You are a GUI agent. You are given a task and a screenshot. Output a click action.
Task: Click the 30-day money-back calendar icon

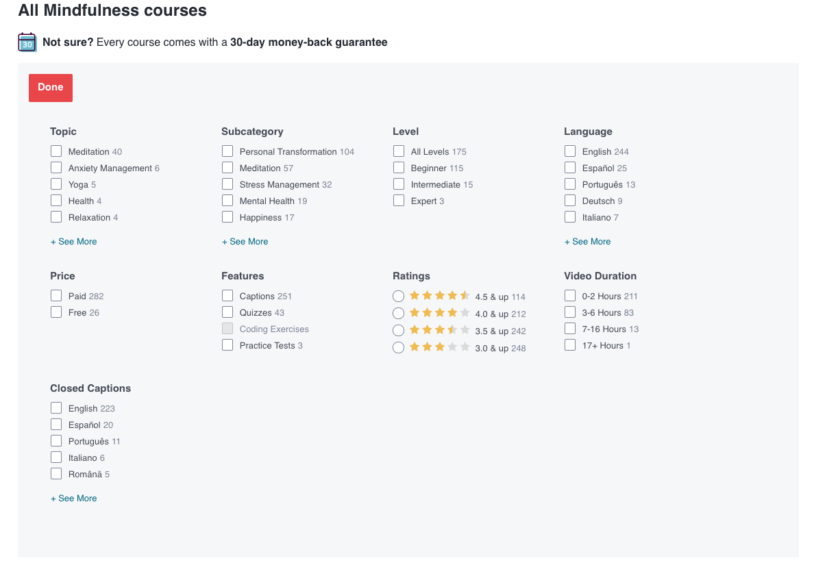coord(26,42)
